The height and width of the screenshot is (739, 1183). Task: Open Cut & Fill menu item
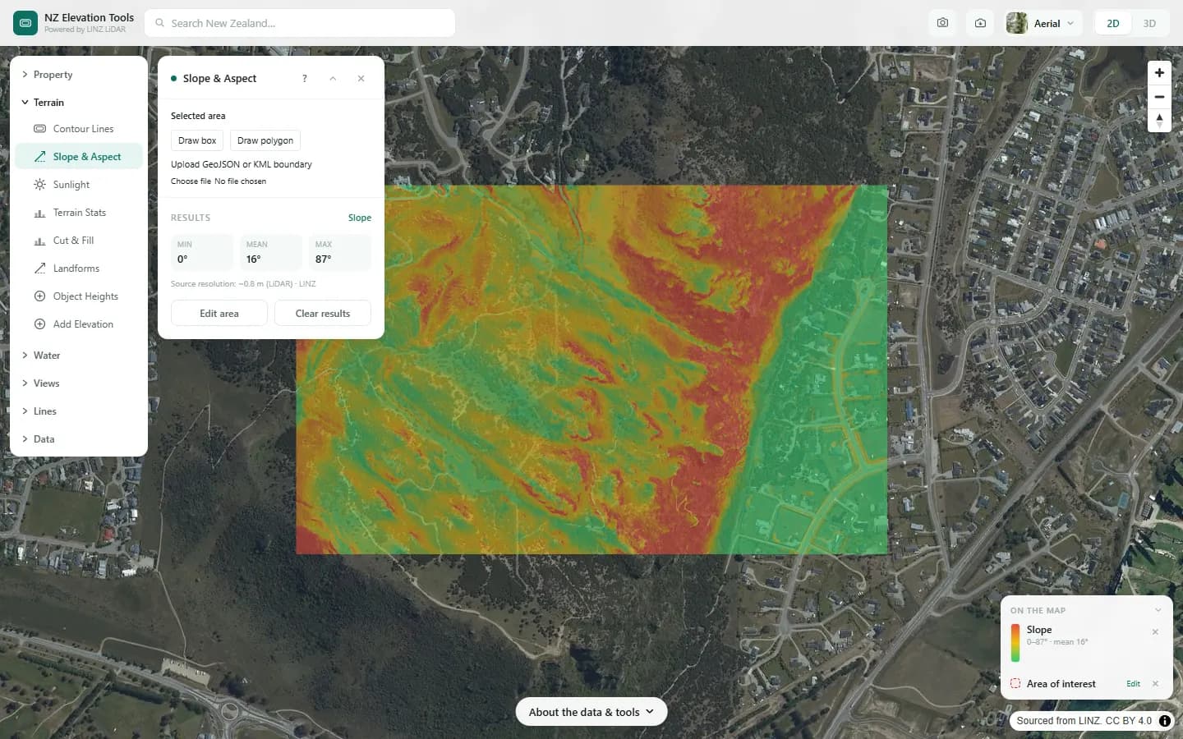pos(79,241)
